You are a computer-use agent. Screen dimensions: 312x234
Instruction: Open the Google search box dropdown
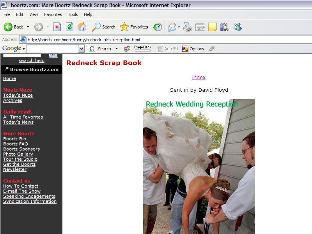(x=81, y=49)
